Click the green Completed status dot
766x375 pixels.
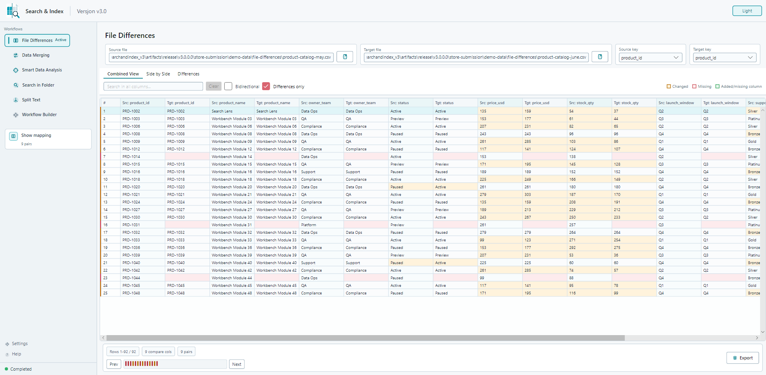point(6,369)
